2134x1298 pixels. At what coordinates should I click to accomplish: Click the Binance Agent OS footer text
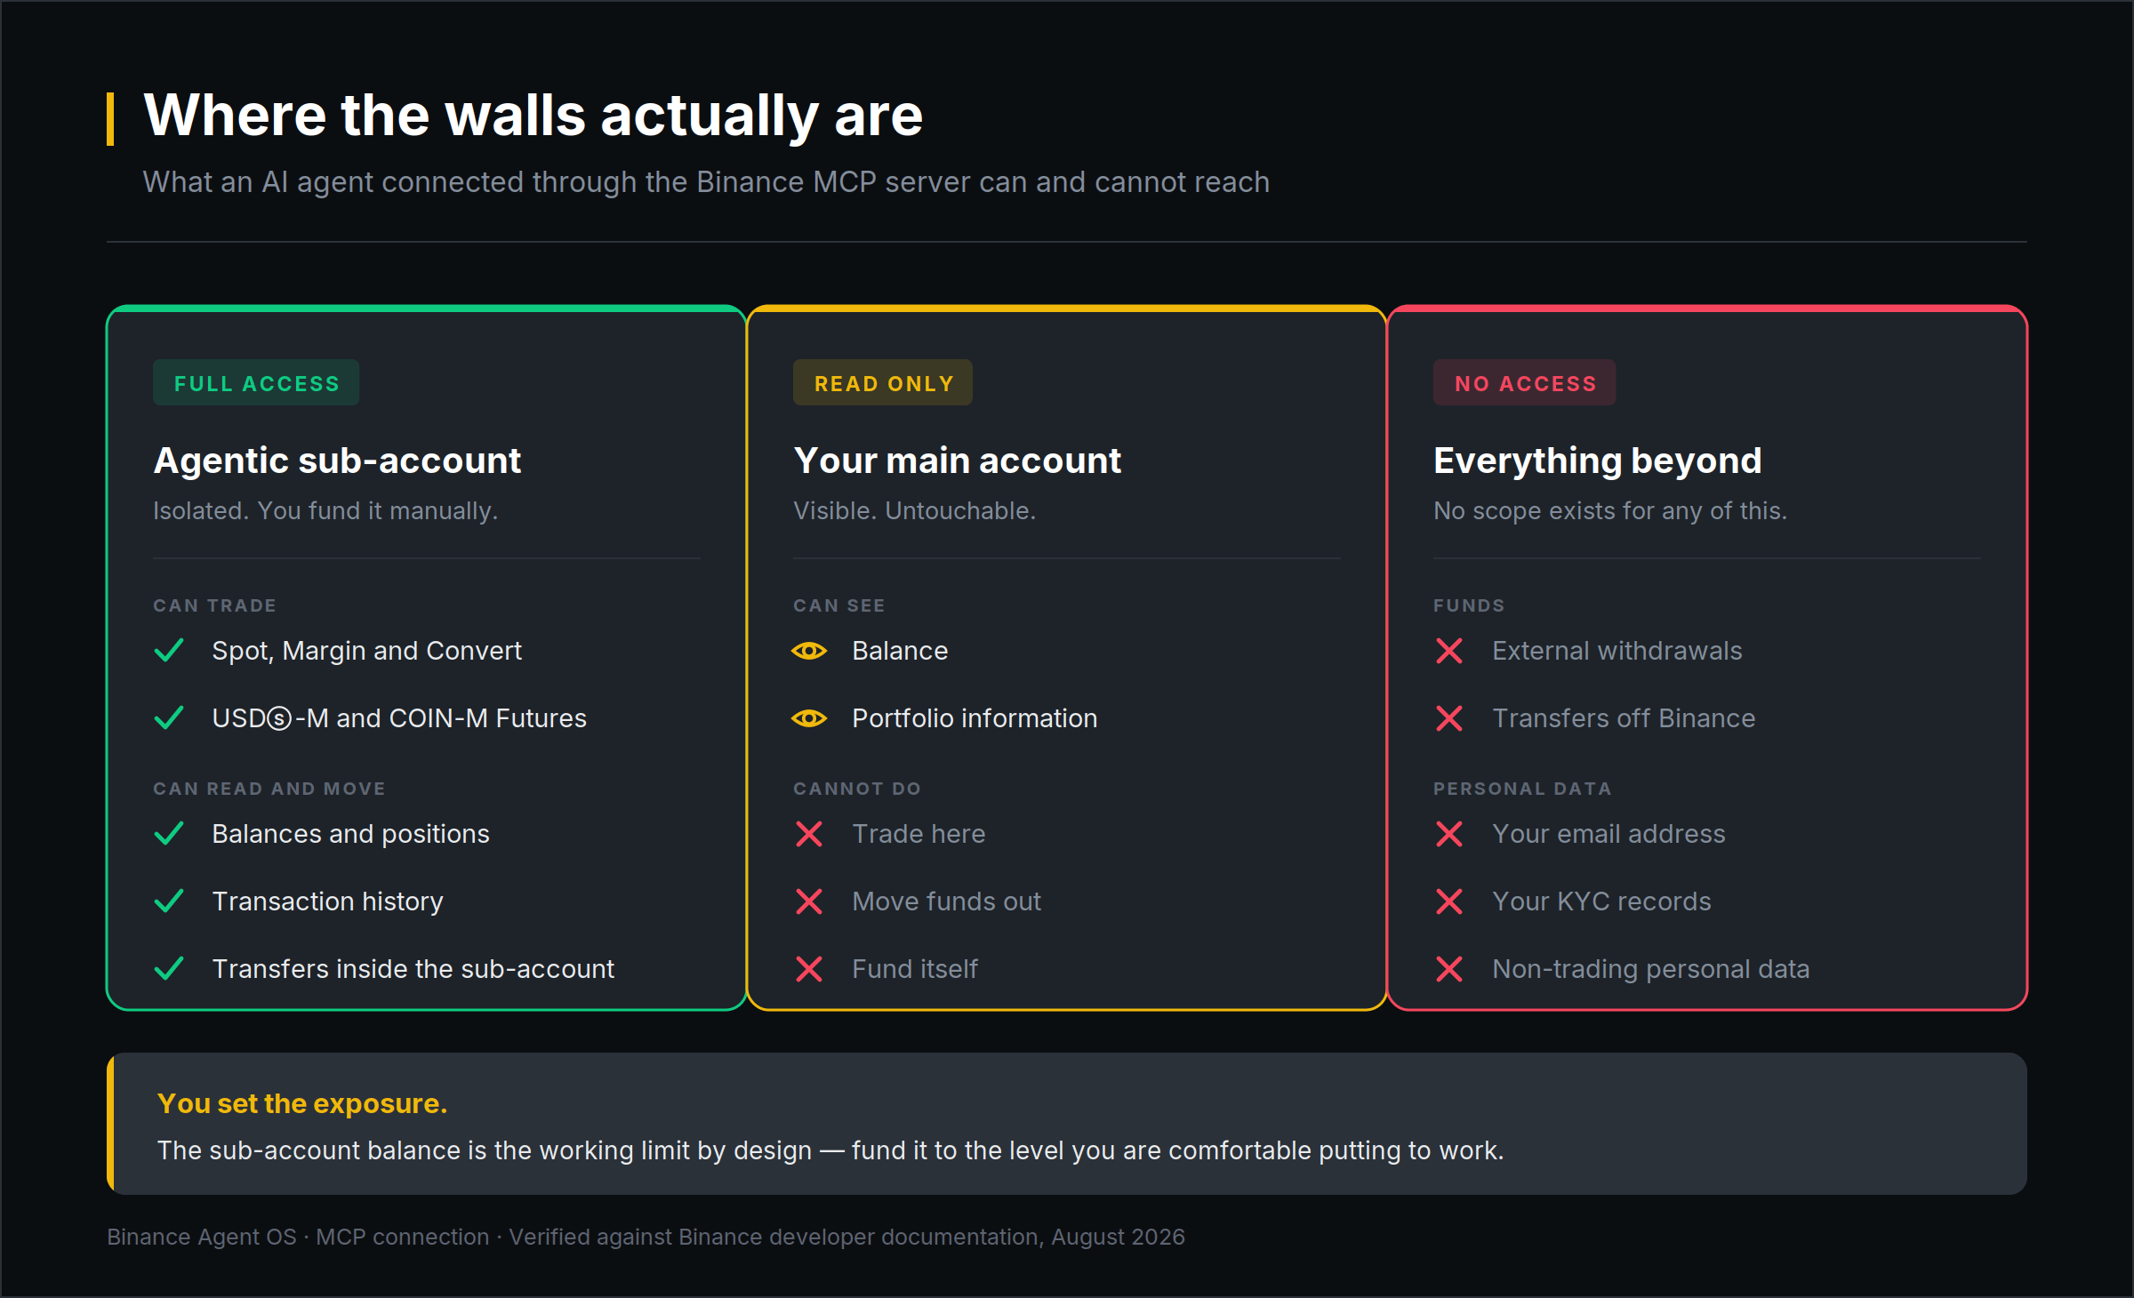tap(646, 1237)
